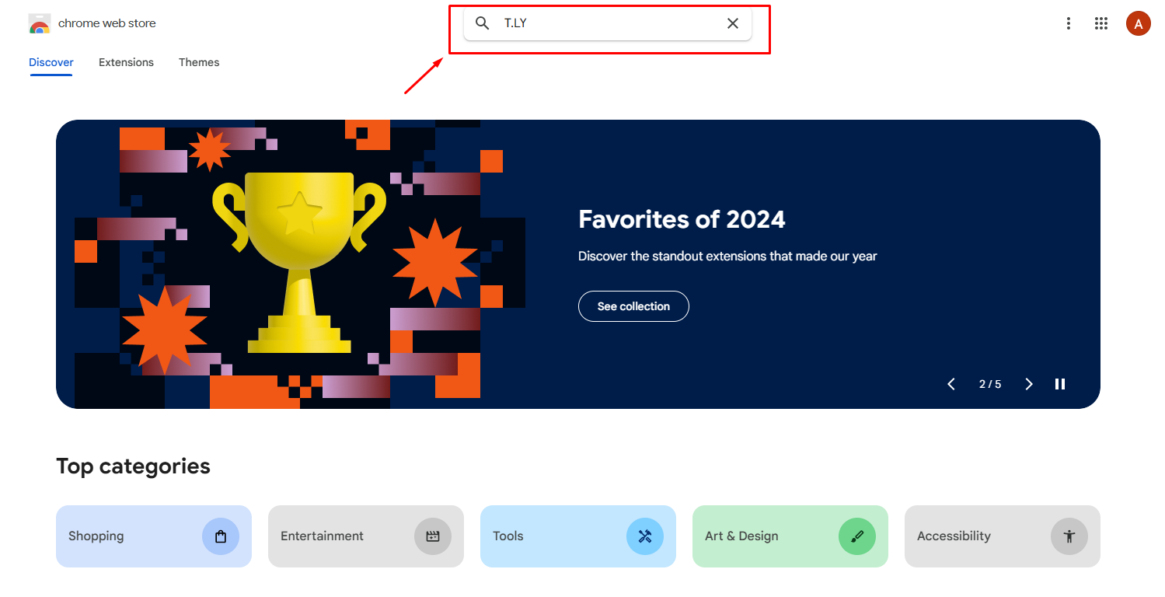1165x597 pixels.
Task: Open the account profile avatar
Action: [x=1138, y=23]
